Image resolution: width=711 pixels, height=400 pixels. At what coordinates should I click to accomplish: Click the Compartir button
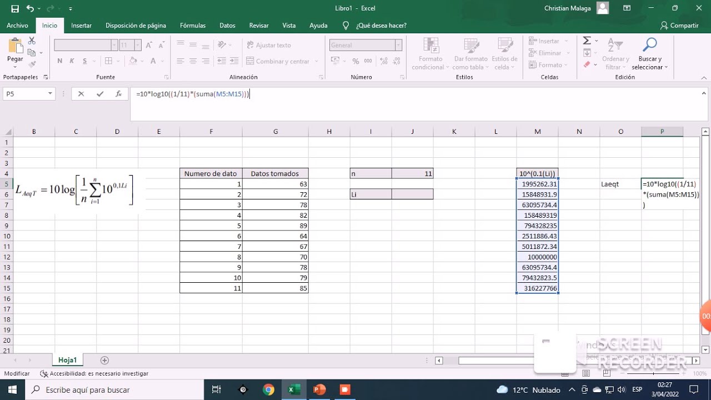pyautogui.click(x=679, y=26)
